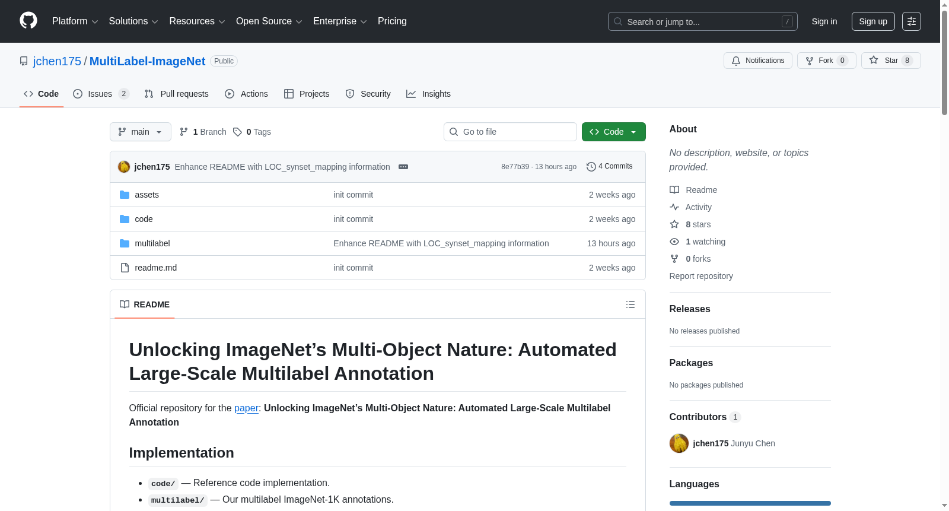Click the branch icon next to 1 Branch
This screenshot has width=949, height=511.
[184, 132]
